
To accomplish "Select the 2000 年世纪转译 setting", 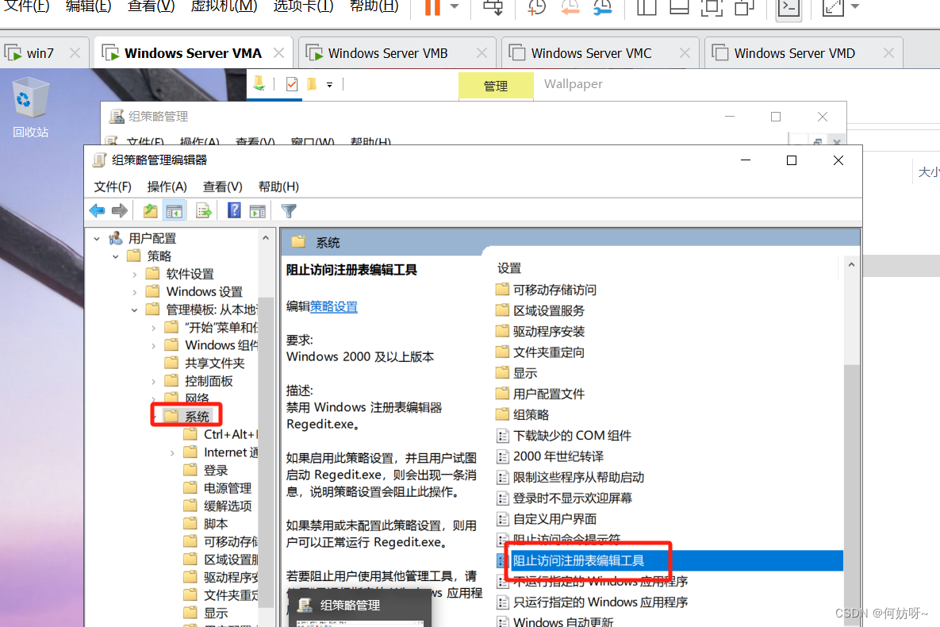I will click(558, 456).
